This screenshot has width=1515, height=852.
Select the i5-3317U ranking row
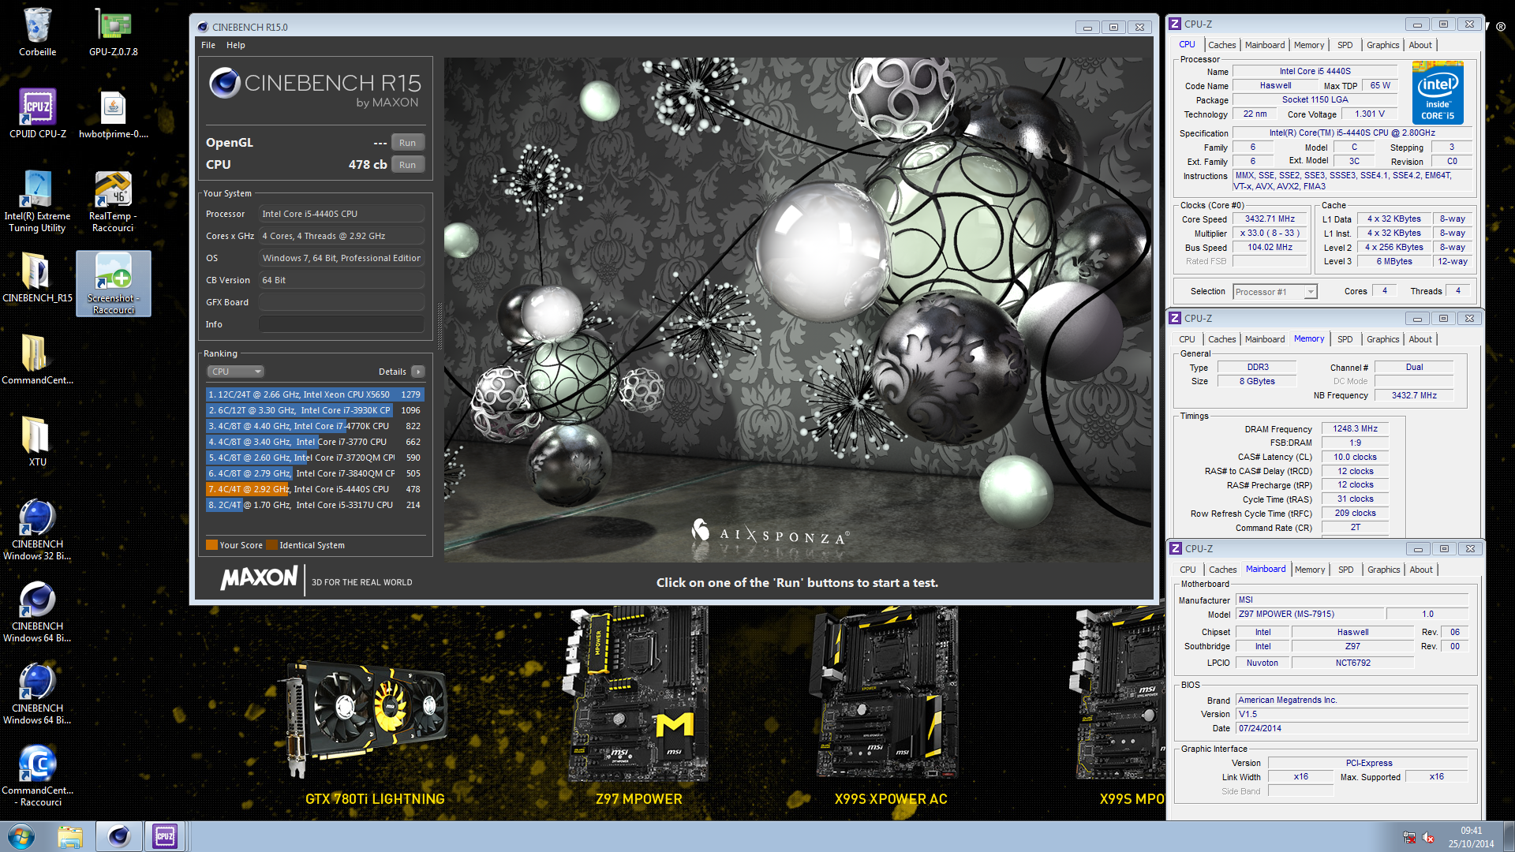[315, 505]
